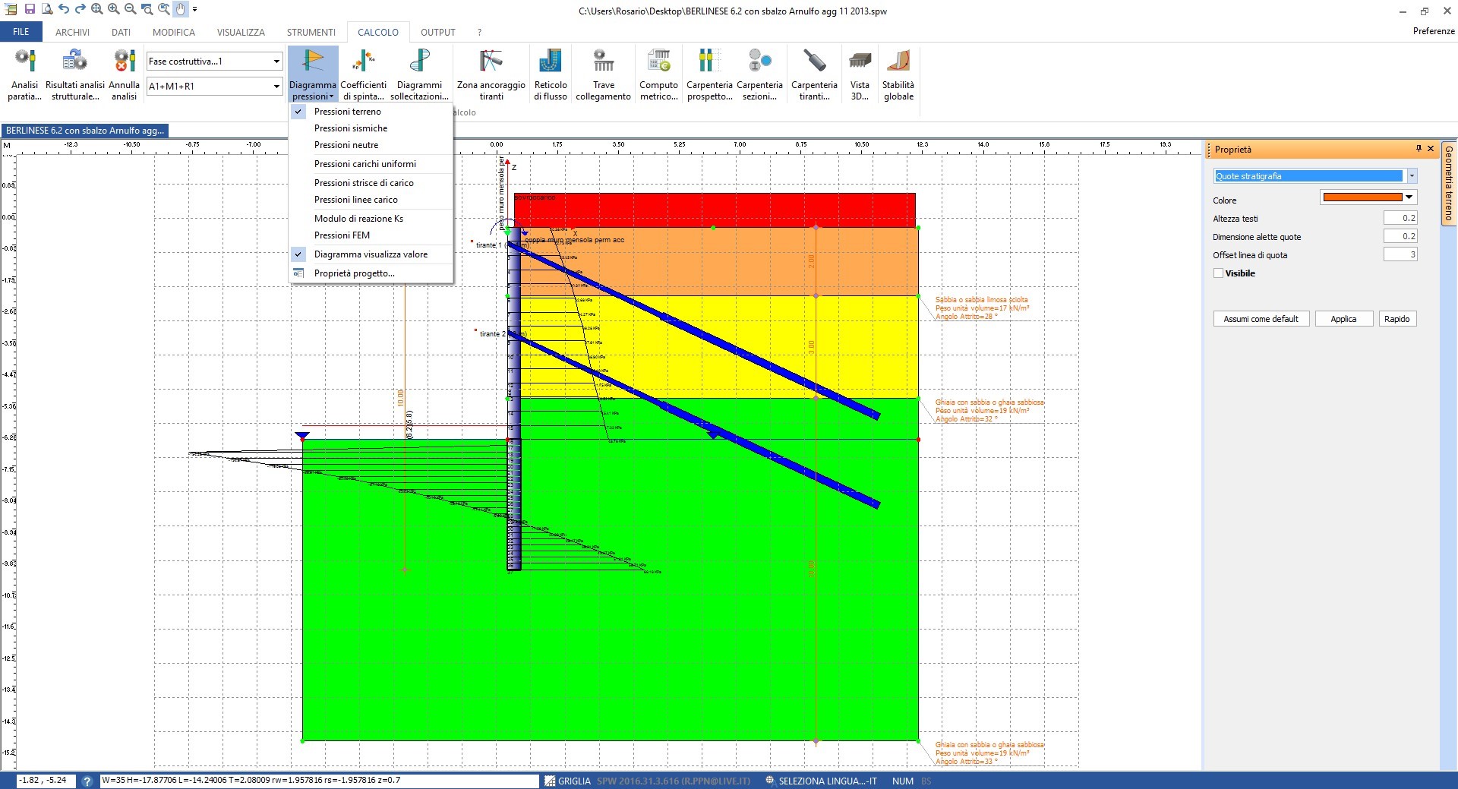Uncheck Pressioni terreno menu option

[x=348, y=112]
